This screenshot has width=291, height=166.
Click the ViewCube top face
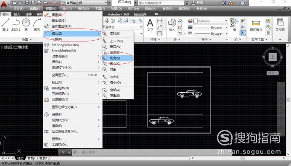pos(272,57)
